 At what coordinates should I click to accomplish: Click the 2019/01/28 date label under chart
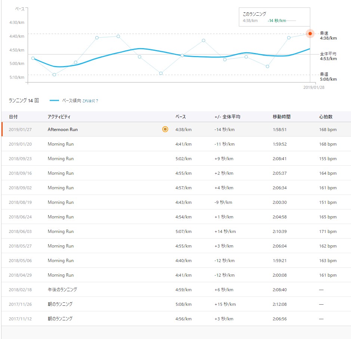click(x=314, y=87)
